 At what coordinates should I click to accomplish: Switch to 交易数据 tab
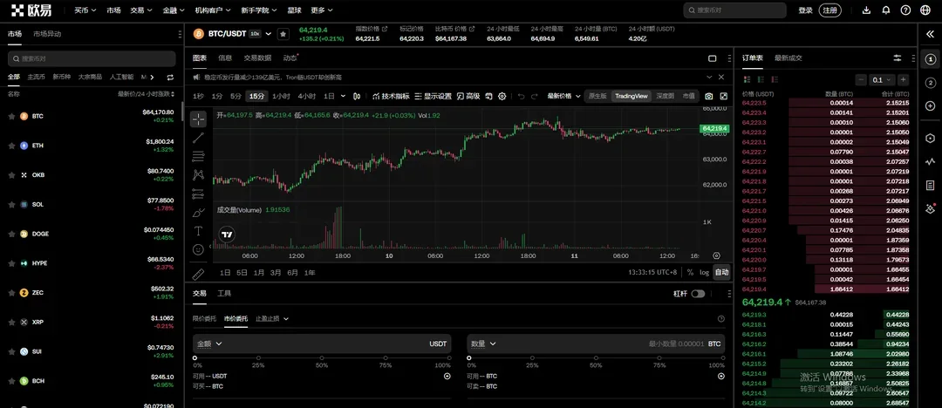(257, 58)
